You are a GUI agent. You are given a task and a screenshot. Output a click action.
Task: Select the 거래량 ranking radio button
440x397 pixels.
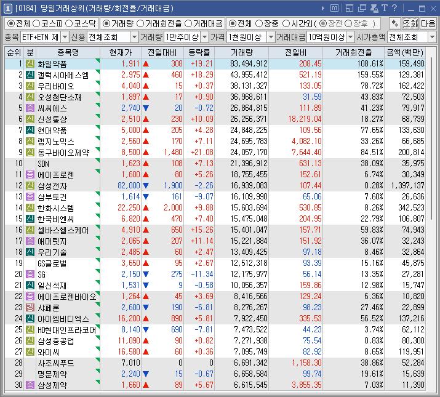[x=106, y=23]
